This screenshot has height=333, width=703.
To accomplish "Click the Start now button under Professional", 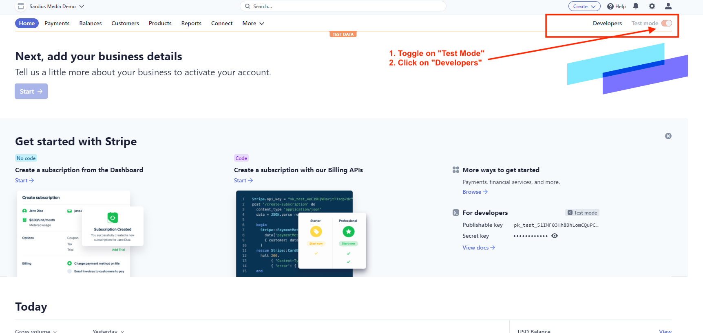I will 348,243.
